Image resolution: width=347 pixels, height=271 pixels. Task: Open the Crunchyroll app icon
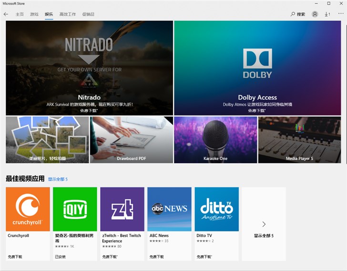click(x=28, y=209)
